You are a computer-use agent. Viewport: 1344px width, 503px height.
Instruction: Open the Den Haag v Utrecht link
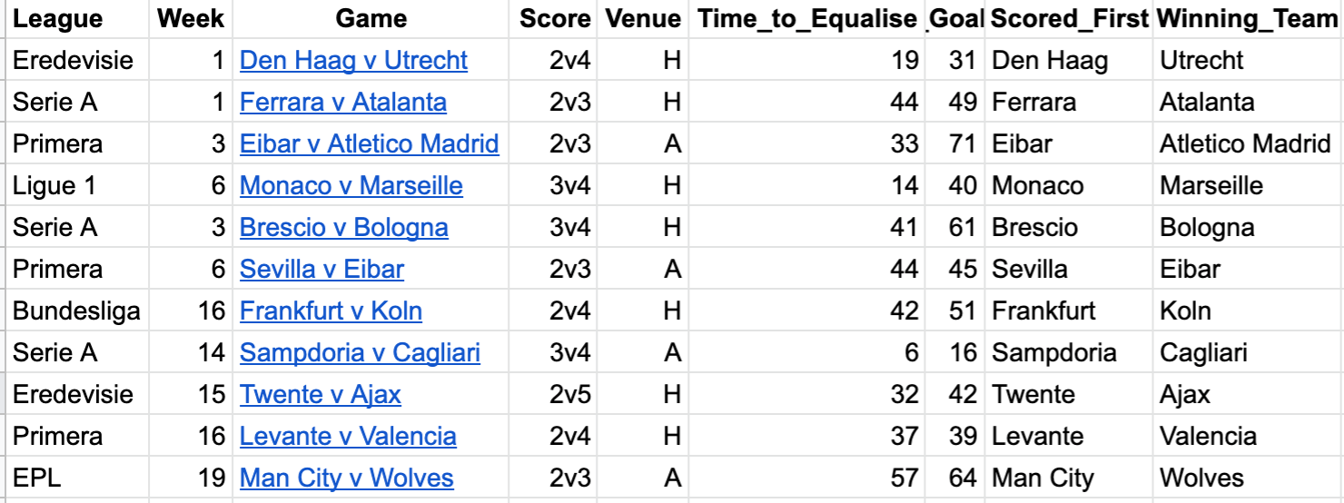(x=353, y=61)
